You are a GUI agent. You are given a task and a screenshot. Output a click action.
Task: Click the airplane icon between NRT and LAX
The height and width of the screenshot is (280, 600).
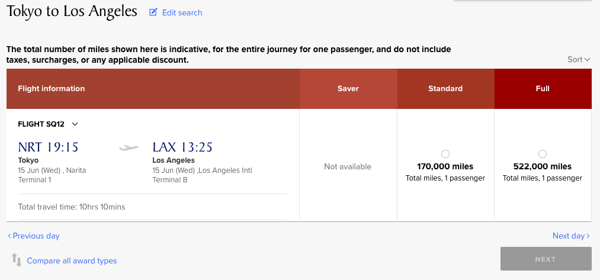tap(129, 147)
